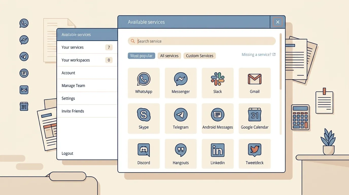The image size is (349, 195).
Task: Open Google Calendar in the left icon strip
Action: (x=24, y=106)
